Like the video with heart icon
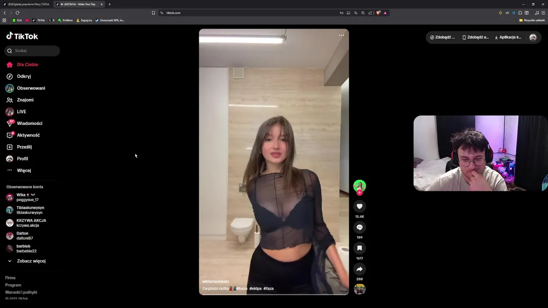Image resolution: width=548 pixels, height=308 pixels. coord(360,206)
